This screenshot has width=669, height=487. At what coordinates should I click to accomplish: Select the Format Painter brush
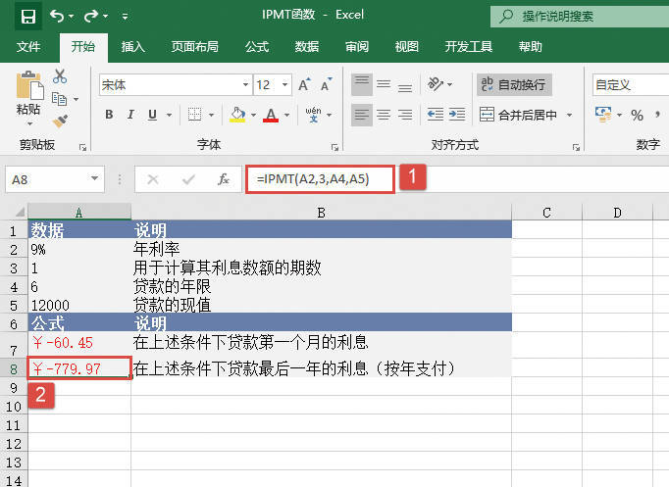[x=60, y=121]
